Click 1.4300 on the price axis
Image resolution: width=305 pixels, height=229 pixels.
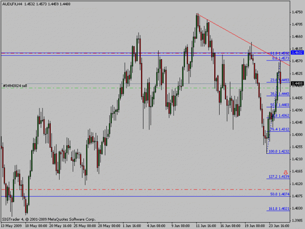point(297,135)
